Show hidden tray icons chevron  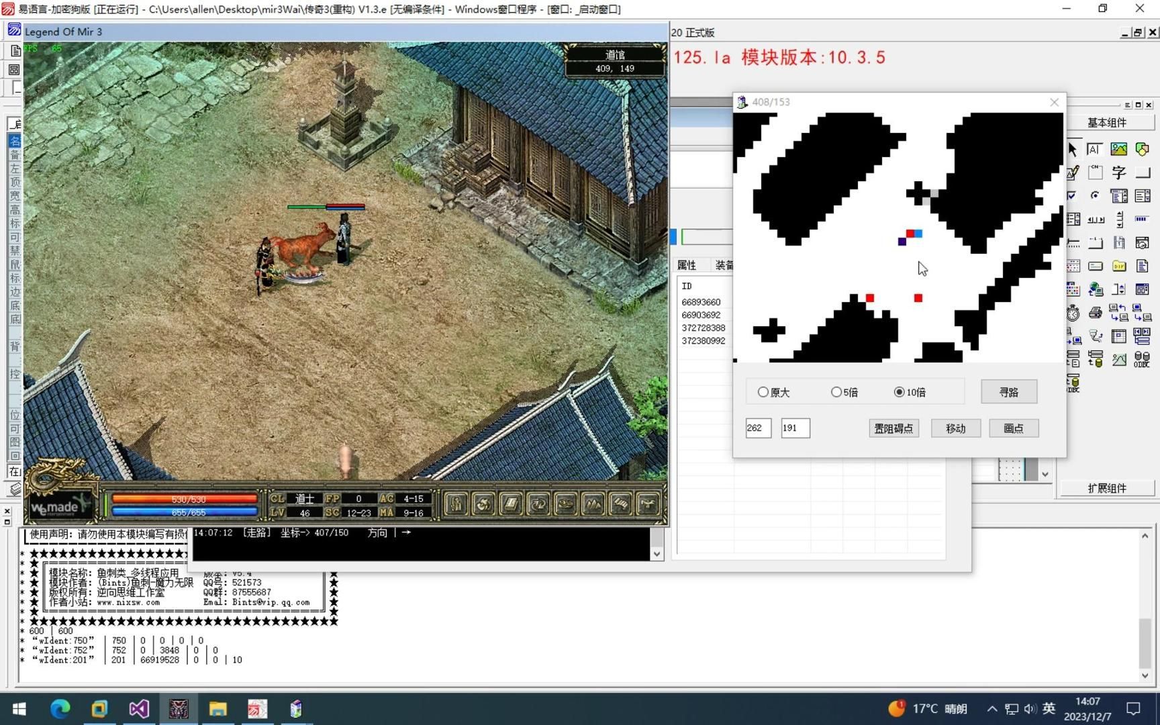coord(992,709)
